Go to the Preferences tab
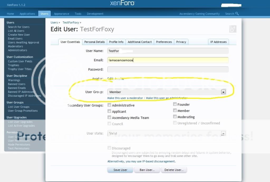 164,42
